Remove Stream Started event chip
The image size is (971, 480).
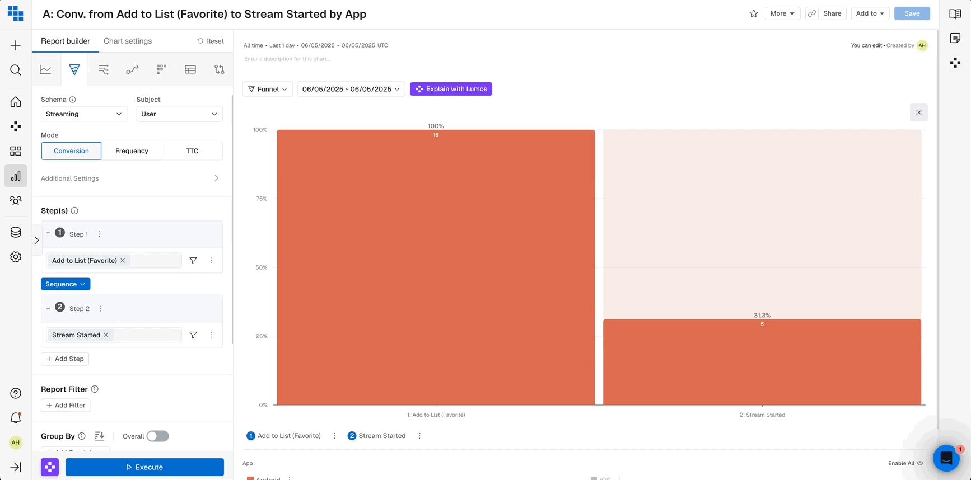[x=106, y=335]
